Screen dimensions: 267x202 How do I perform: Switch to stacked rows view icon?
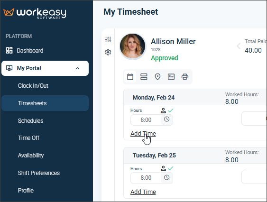click(144, 77)
